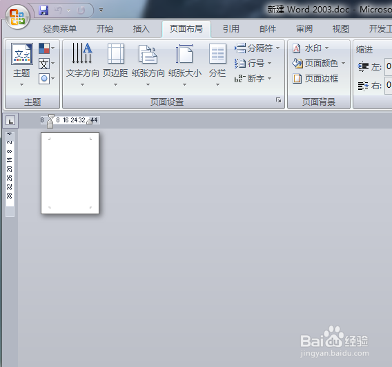Open the 水印 dropdown arrow
Screen dimensions: 392x367
pyautogui.click(x=326, y=48)
